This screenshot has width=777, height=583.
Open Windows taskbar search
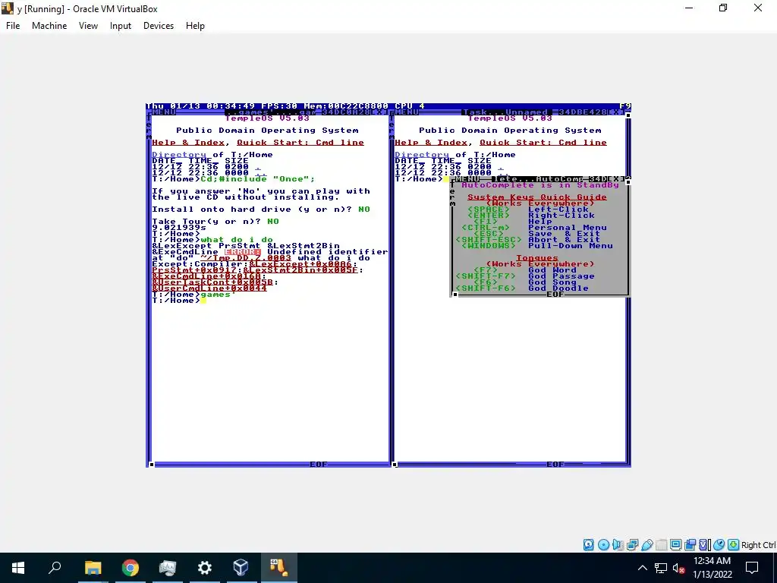(x=55, y=568)
